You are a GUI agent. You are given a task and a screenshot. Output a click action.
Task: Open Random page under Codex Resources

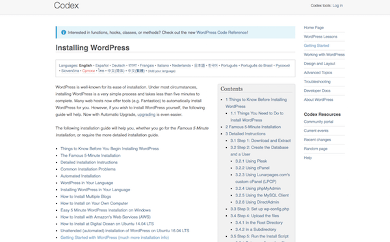coord(316,149)
